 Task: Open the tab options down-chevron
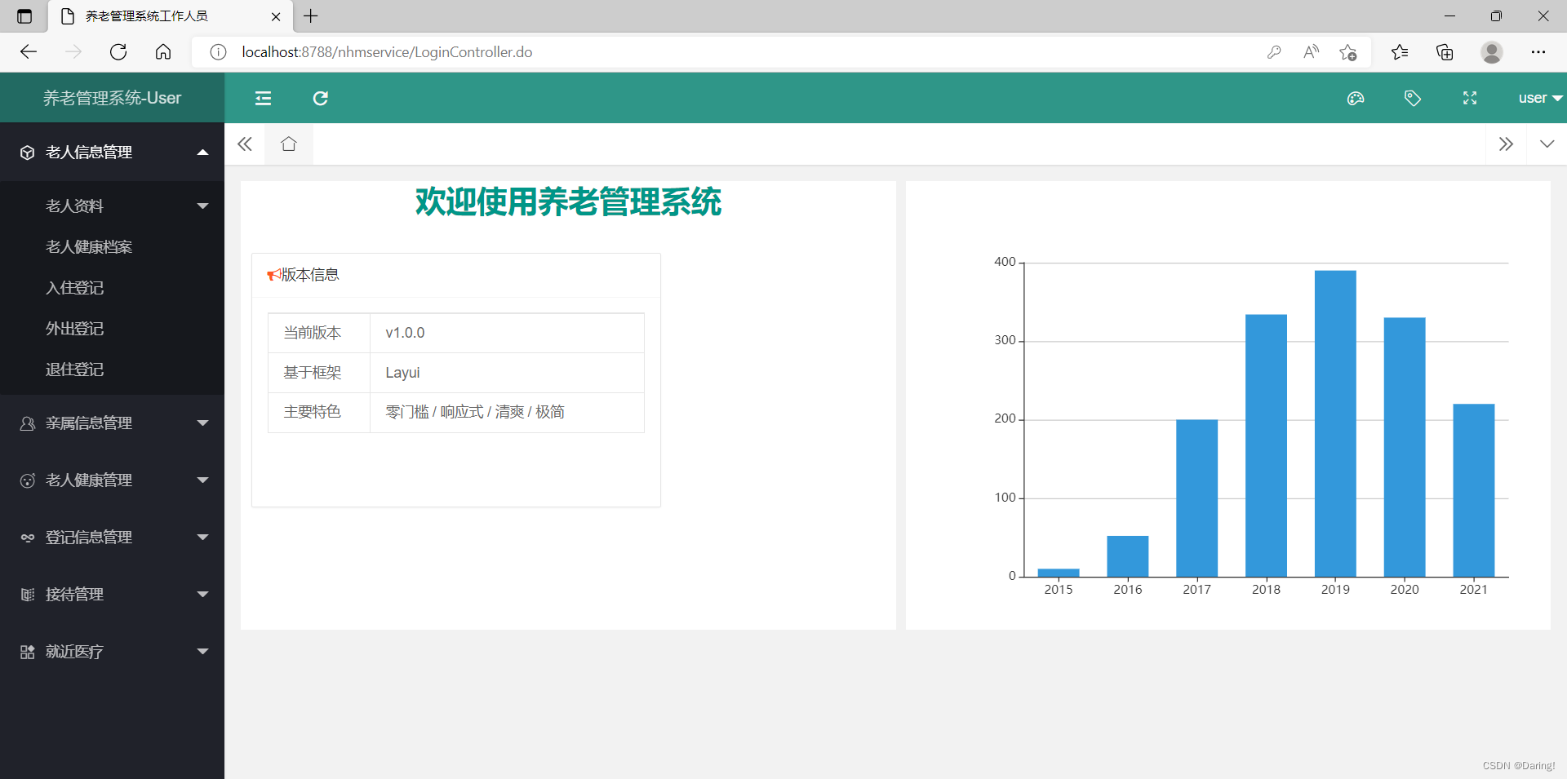(x=1547, y=144)
